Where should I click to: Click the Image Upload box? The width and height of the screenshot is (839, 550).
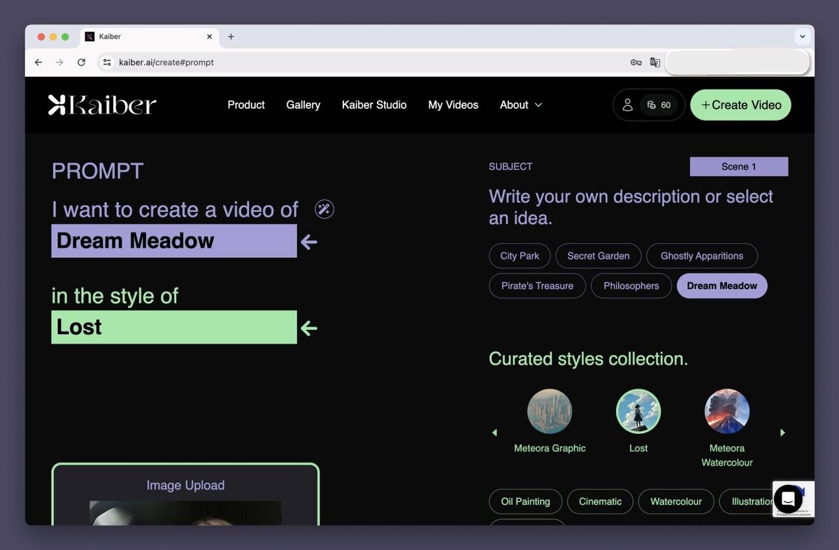coord(185,494)
